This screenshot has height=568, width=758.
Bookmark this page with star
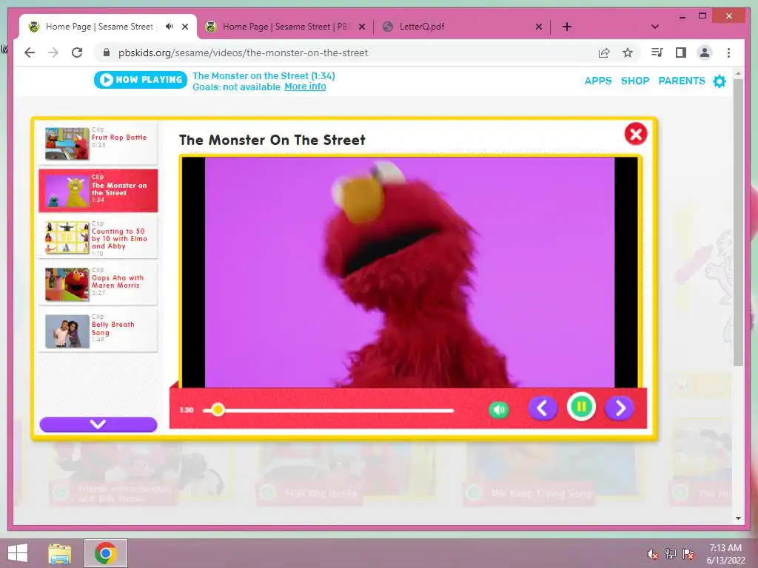click(x=628, y=53)
